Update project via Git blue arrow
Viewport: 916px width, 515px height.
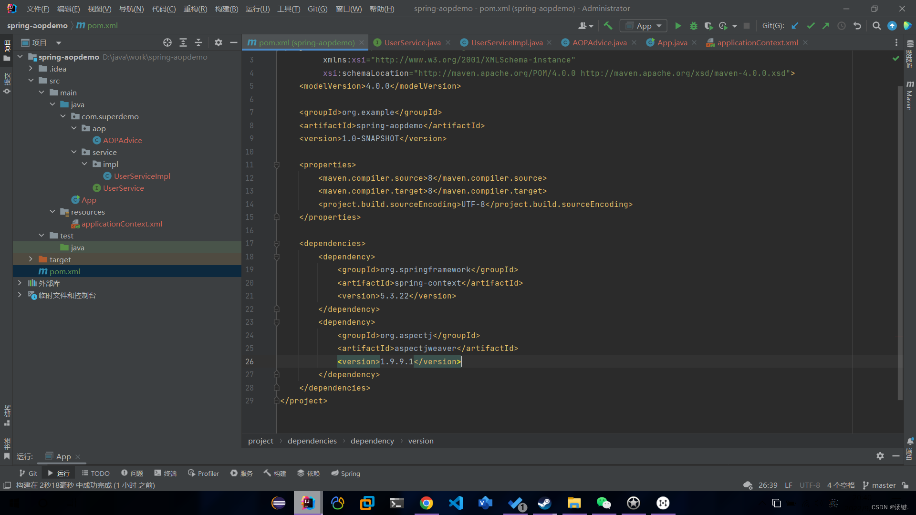tap(795, 26)
